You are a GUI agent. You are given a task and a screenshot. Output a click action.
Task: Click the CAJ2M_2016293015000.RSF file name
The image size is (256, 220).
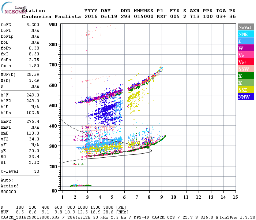tap(30, 217)
